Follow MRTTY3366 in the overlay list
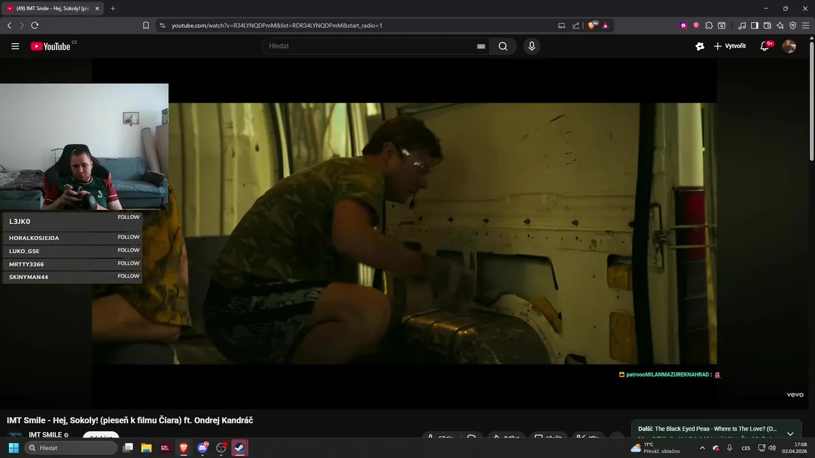The width and height of the screenshot is (815, 458). pyautogui.click(x=128, y=263)
